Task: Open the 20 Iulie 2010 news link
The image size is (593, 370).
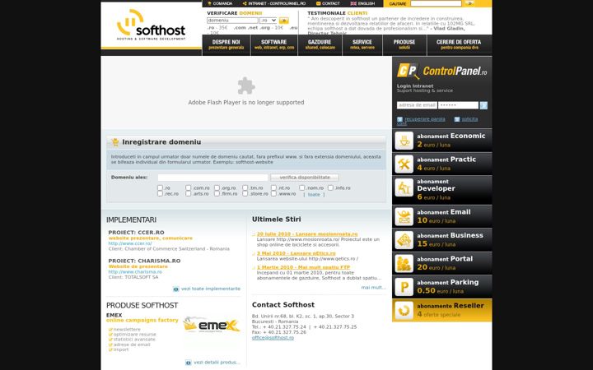Action: pos(307,234)
